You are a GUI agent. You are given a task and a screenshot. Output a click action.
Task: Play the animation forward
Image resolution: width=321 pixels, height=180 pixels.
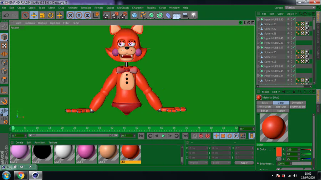pyautogui.click(x=163, y=136)
